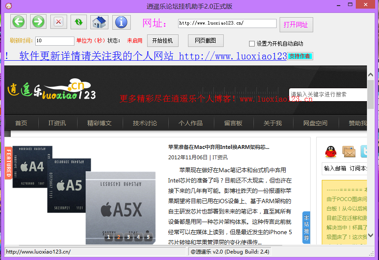Click the Debug Build version status text
Image resolution: width=379 pixels, height=260 pixels.
coord(230,252)
